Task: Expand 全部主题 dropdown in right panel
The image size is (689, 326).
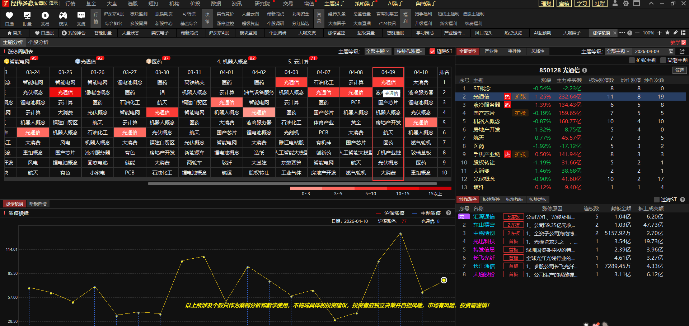Action: [618, 52]
